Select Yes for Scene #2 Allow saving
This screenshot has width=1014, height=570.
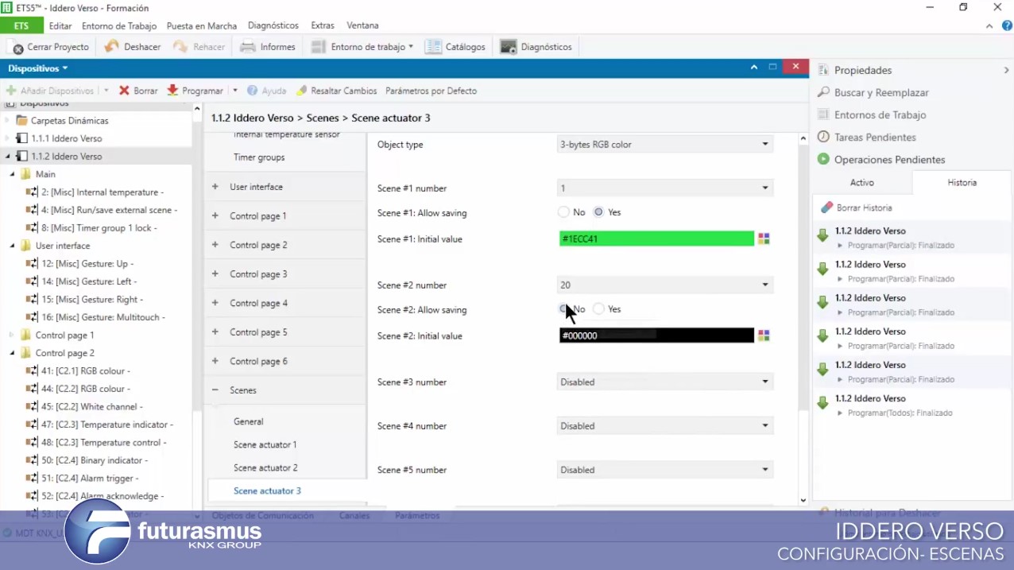point(599,309)
